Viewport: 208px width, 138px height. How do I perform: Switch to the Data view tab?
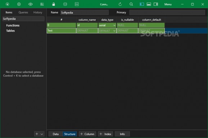(x=55, y=134)
